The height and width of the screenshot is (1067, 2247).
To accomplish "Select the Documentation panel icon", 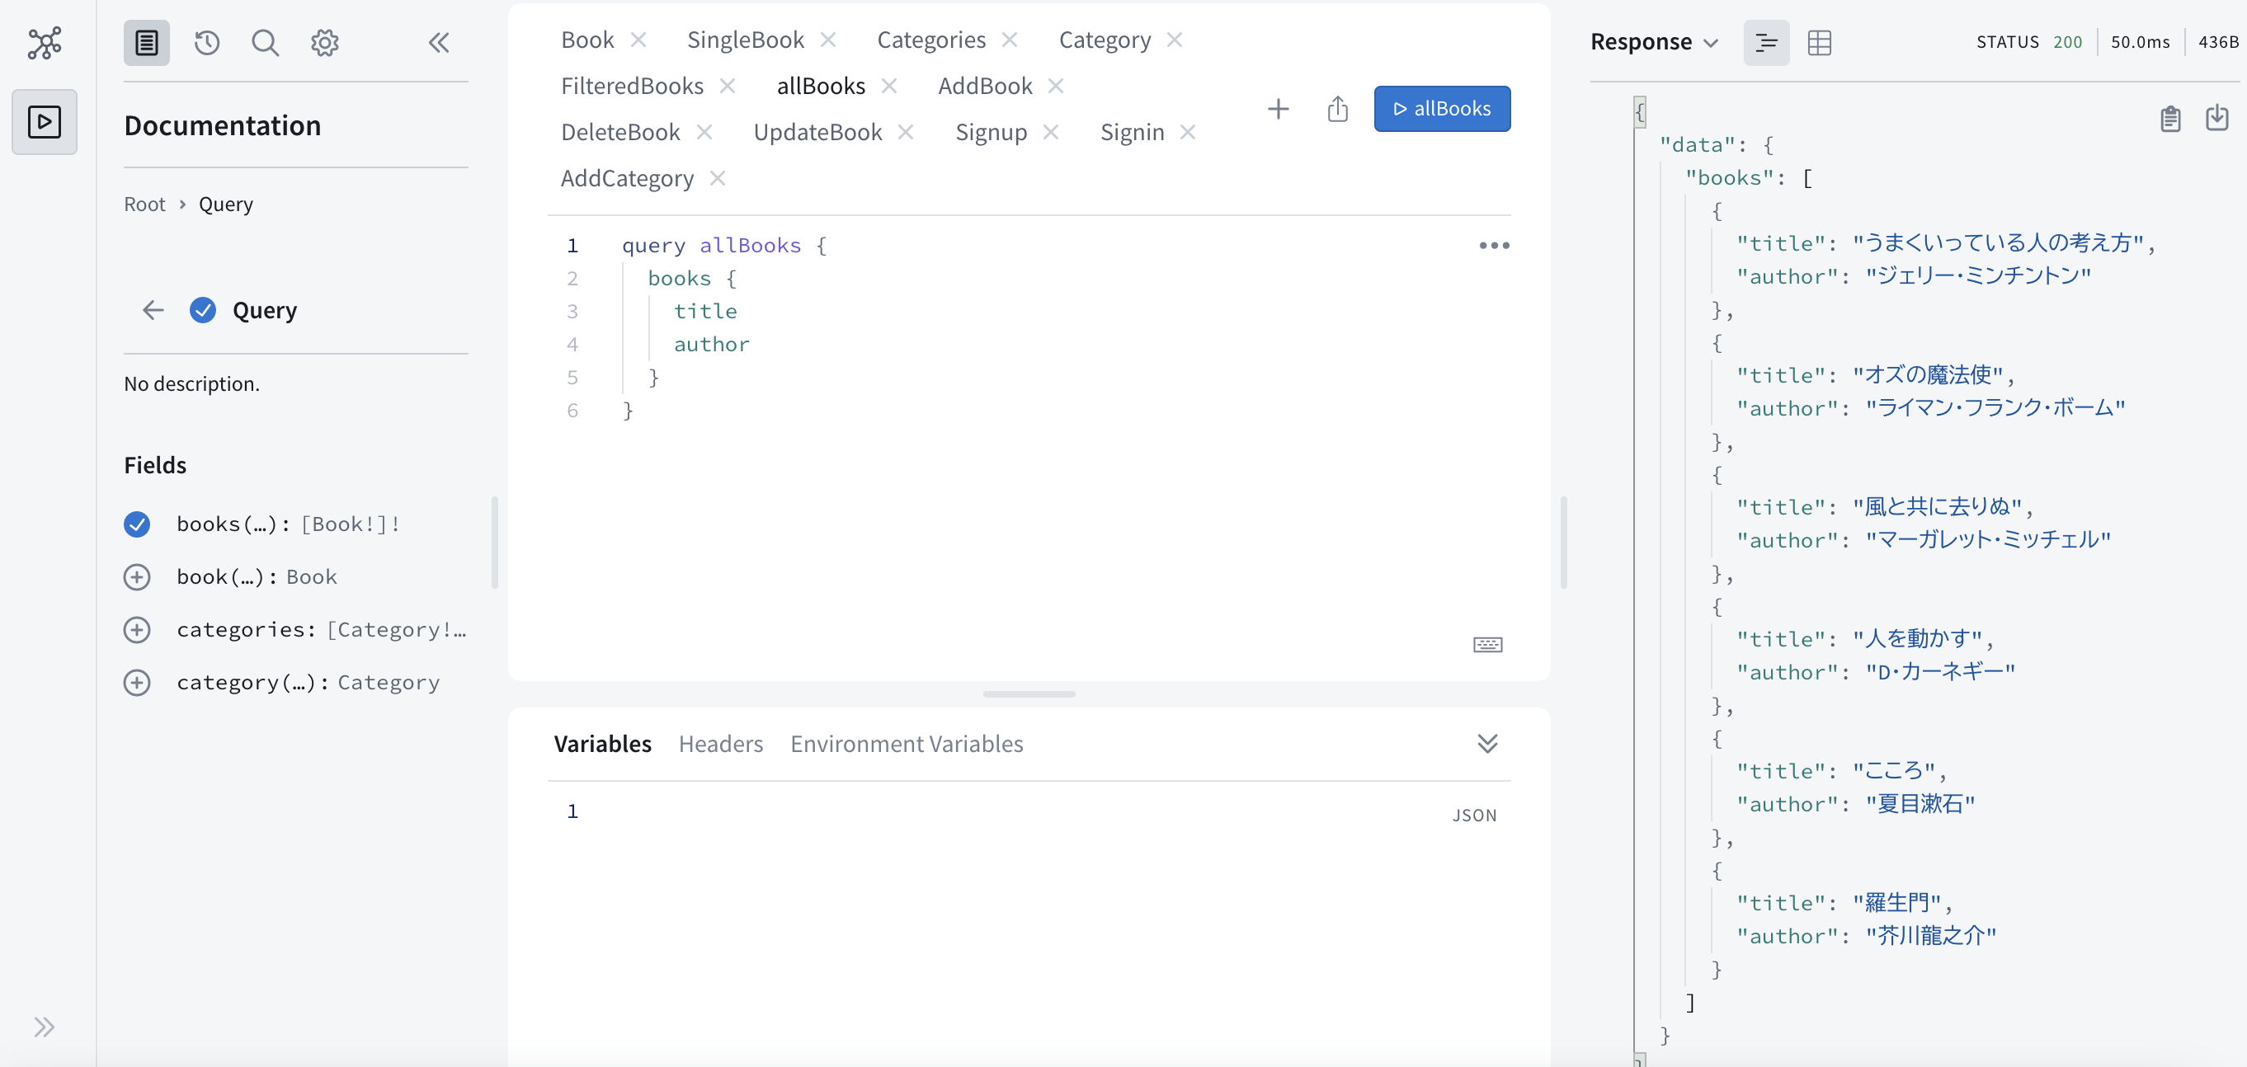I will click(x=147, y=42).
